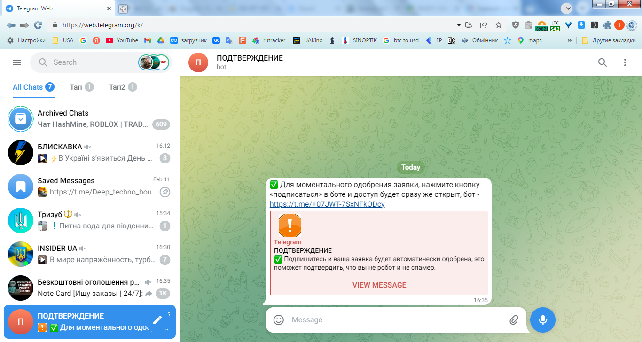Start voice recording with microphone button
The image size is (642, 342).
click(543, 320)
